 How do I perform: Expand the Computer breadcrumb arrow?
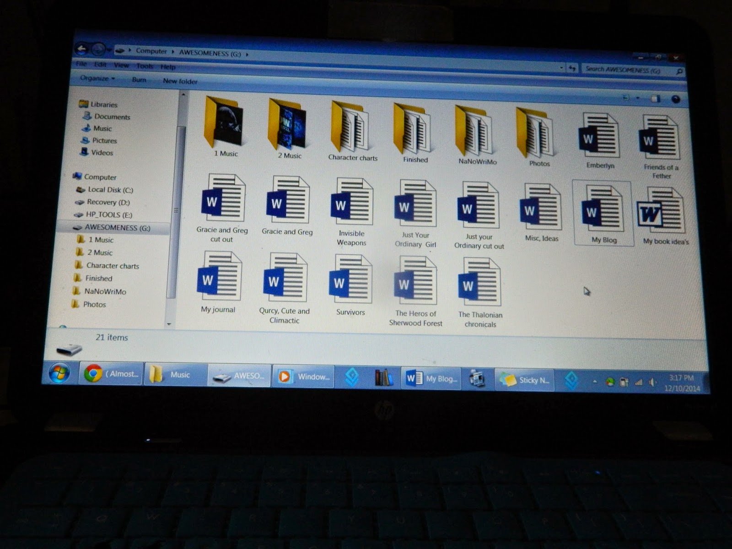(173, 52)
